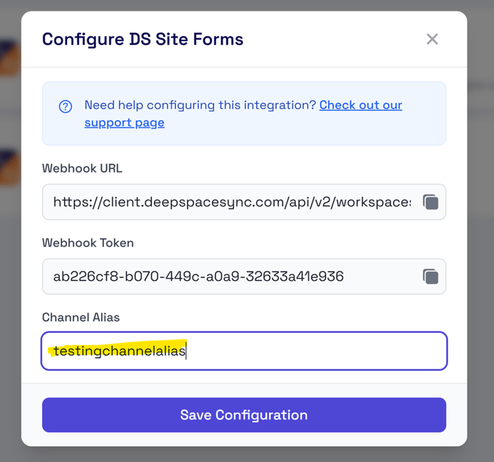Focus the Channel Alias input field
Image resolution: width=494 pixels, height=462 pixels.
click(x=244, y=351)
